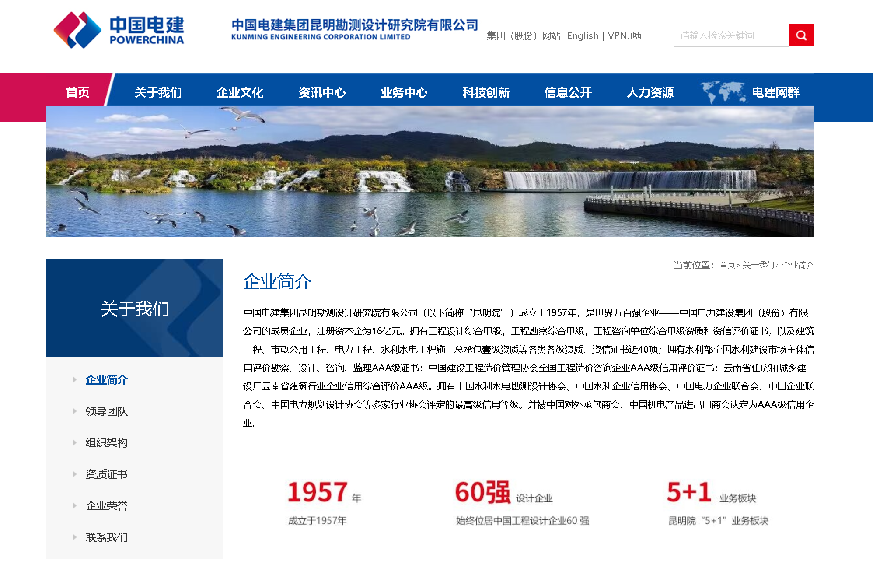This screenshot has height=561, width=873.
Task: Click the 5+1 业务板块 statistic
Action: tap(712, 492)
